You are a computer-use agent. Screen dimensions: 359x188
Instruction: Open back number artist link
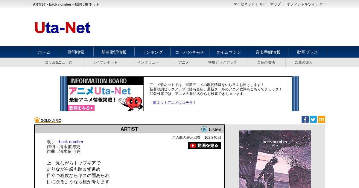71,142
